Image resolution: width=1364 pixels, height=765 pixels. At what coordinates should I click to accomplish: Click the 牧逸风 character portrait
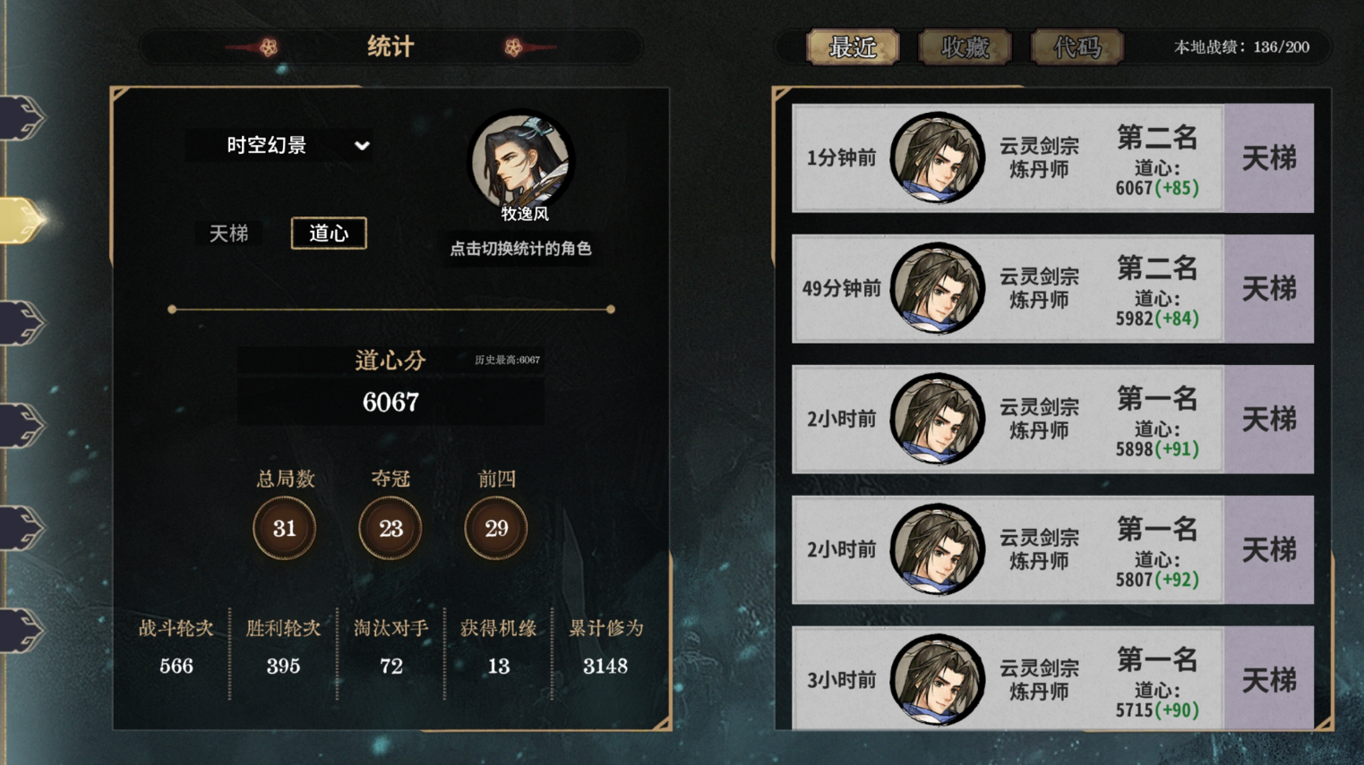pyautogui.click(x=521, y=161)
